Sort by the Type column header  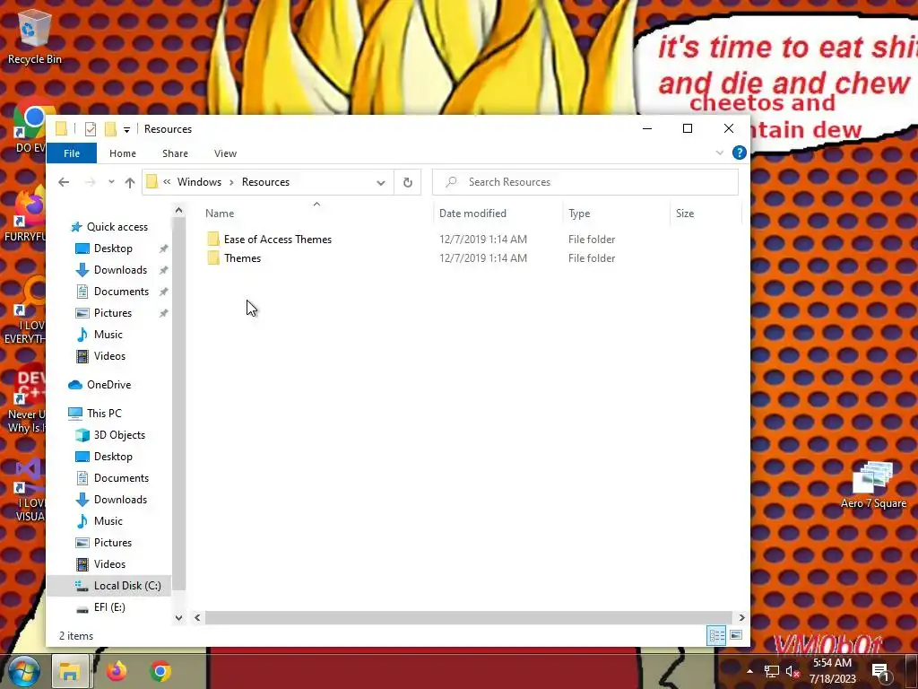(617, 214)
